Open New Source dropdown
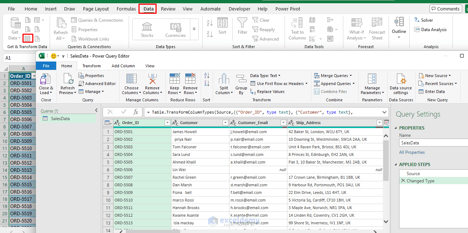The image size is (468, 233). 435,76
